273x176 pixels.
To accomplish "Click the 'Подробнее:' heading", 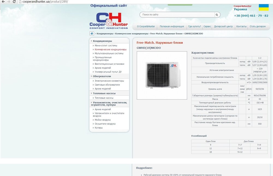I will coord(144,168).
